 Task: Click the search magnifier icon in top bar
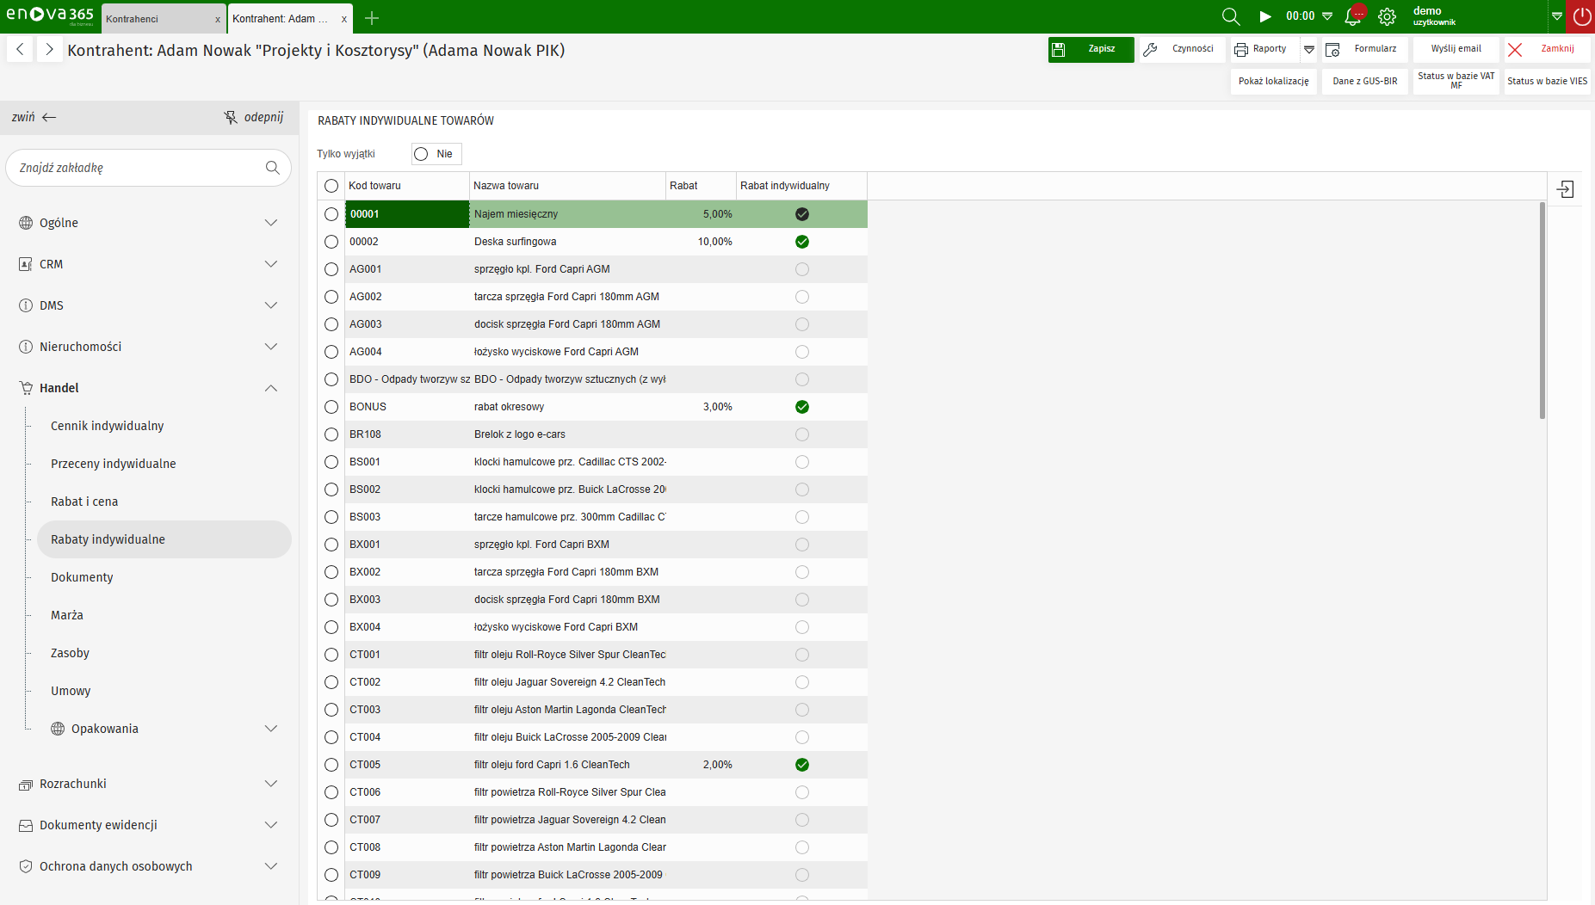(x=1230, y=16)
